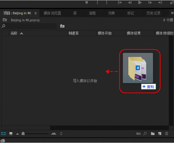
Task: Play the source monitor
Action: pyautogui.click(x=140, y=3)
